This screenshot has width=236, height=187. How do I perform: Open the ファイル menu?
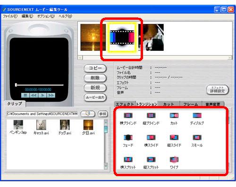click(10, 16)
